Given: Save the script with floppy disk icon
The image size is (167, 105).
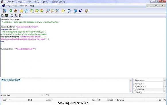Looking at the screenshot, I should click(6, 15).
